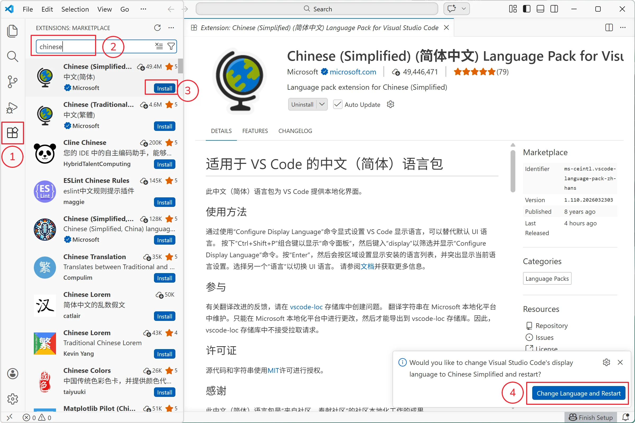
Task: Refresh the extensions marketplace list
Action: point(157,28)
